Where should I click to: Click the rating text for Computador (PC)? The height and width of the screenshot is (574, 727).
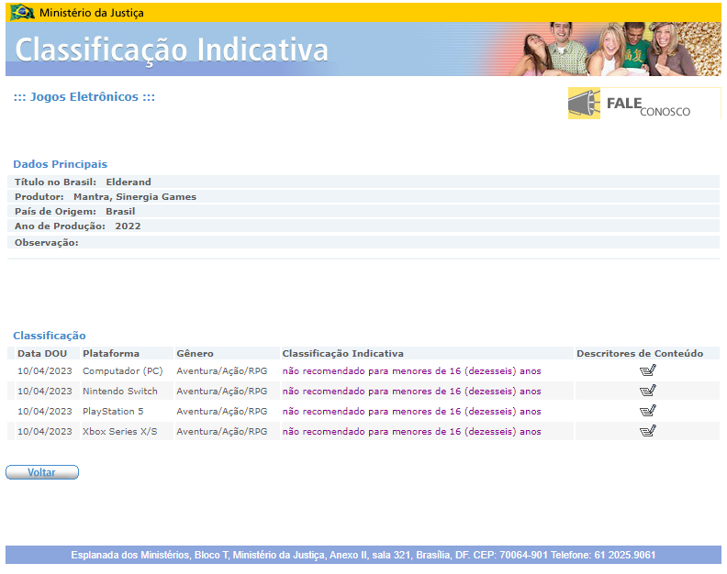[x=411, y=371]
